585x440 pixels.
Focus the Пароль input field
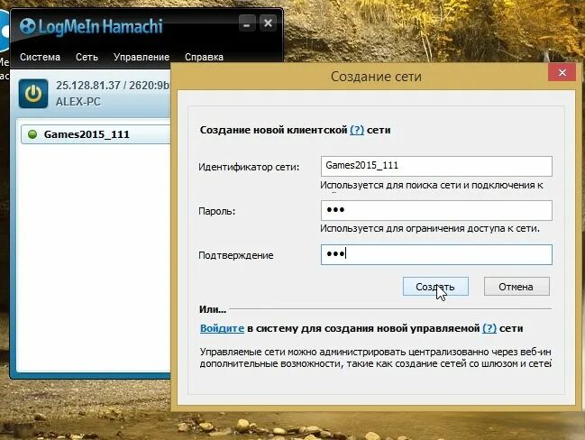pos(436,210)
